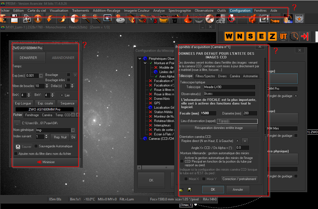Open image information with the orange 'i' icon
318x209 pixels.
(38, 19)
